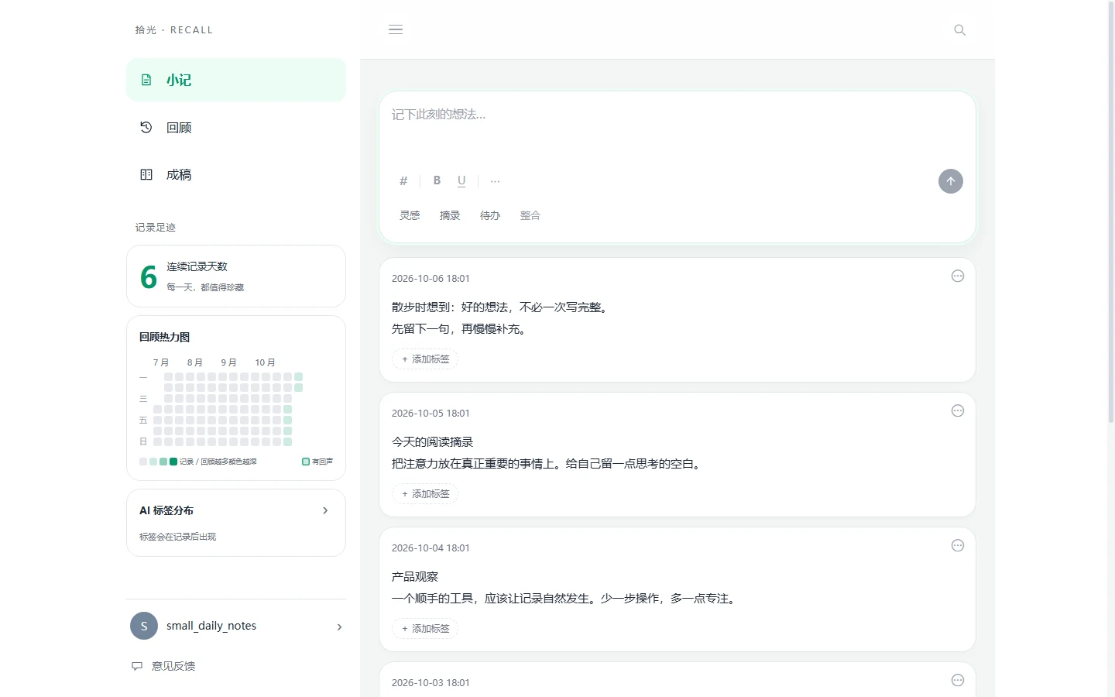Open more formatting options in the editor toolbar
The image size is (1115, 697).
pyautogui.click(x=496, y=181)
